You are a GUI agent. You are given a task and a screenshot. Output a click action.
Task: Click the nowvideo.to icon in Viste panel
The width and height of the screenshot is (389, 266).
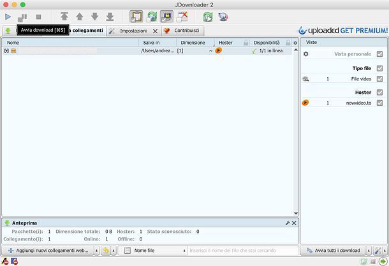tap(305, 103)
